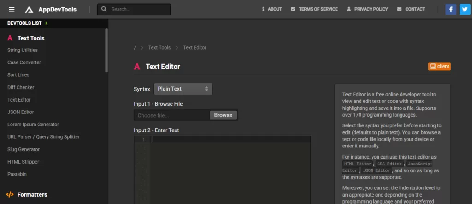This screenshot has height=204, width=472.
Task: Open URL Parser / Query String Splitter
Action: tap(43, 137)
